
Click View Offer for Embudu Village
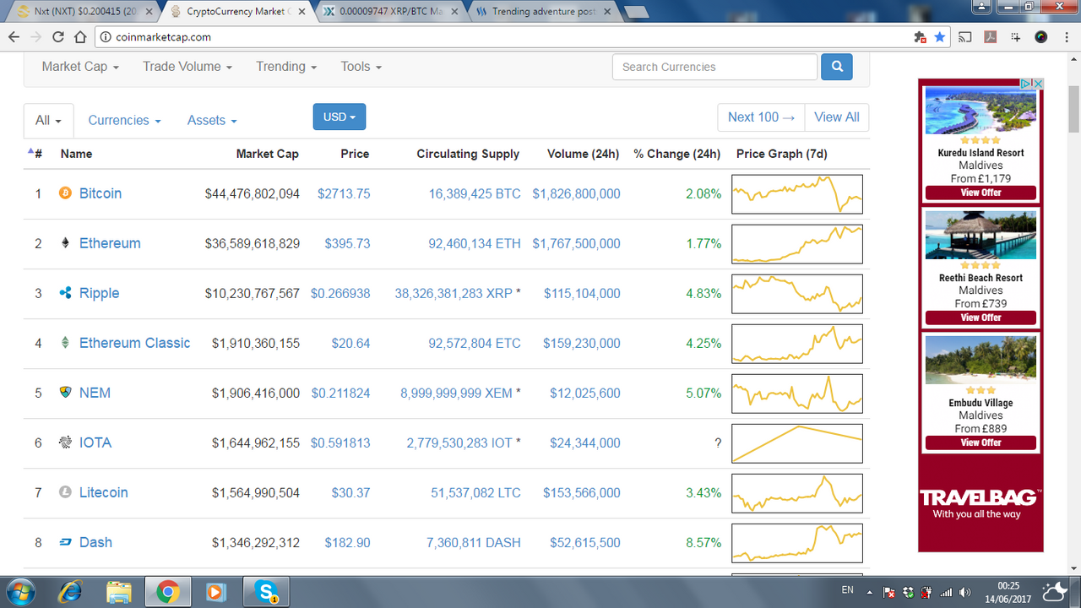(x=981, y=442)
